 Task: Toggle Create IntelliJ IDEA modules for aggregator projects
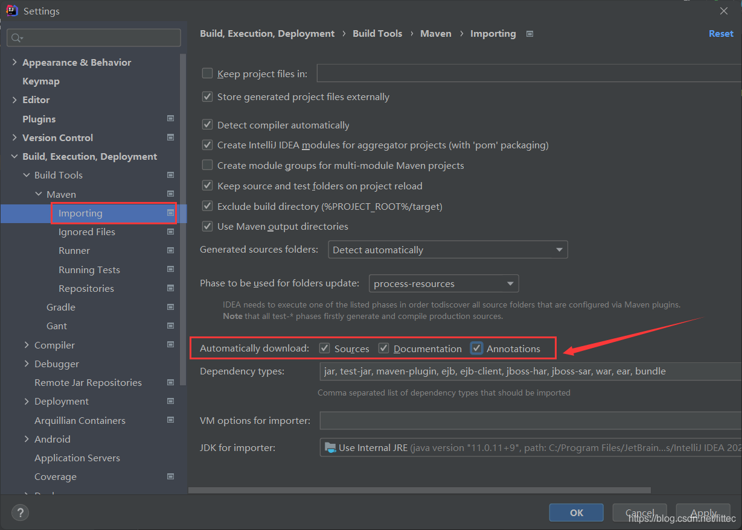[x=207, y=145]
